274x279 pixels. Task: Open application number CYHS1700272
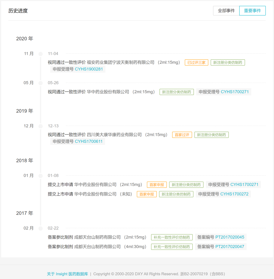pos(234,194)
